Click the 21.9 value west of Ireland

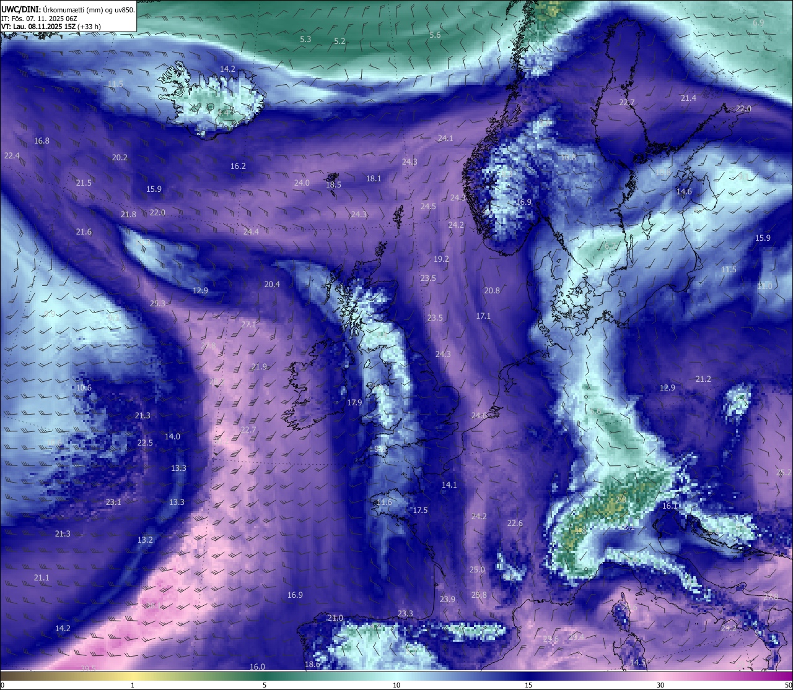click(259, 367)
